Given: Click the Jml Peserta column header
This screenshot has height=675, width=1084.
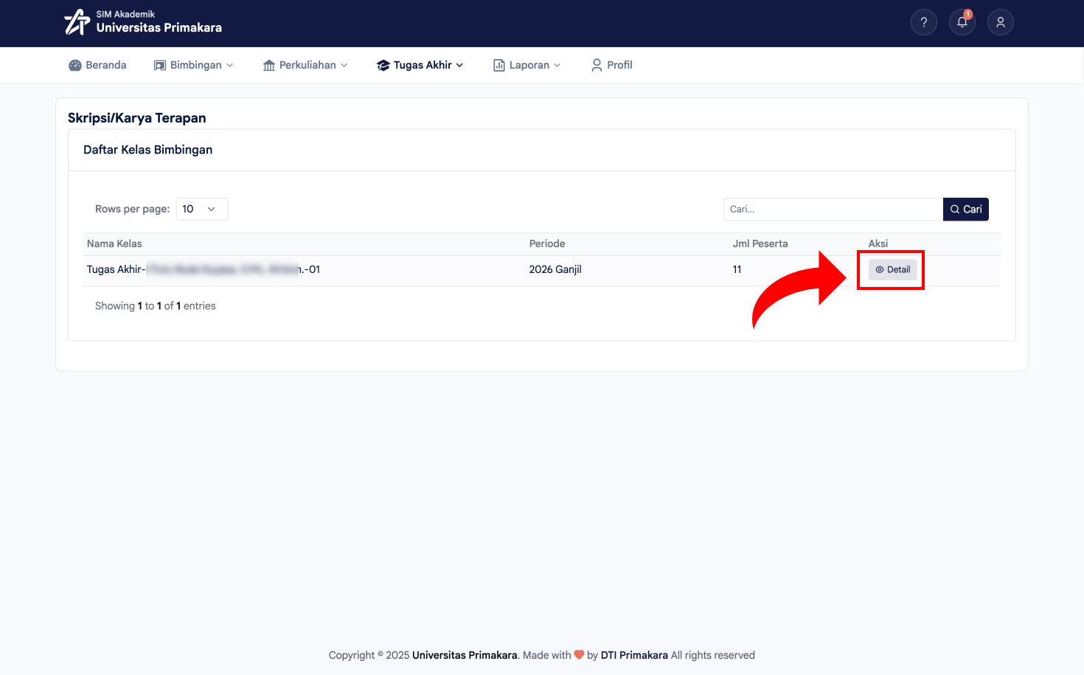Looking at the screenshot, I should tap(760, 243).
